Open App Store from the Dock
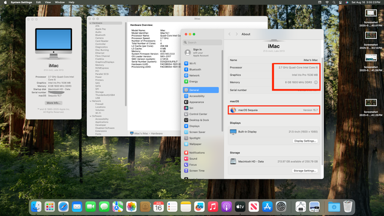Viewport: 384px width, 216px height. [267, 207]
